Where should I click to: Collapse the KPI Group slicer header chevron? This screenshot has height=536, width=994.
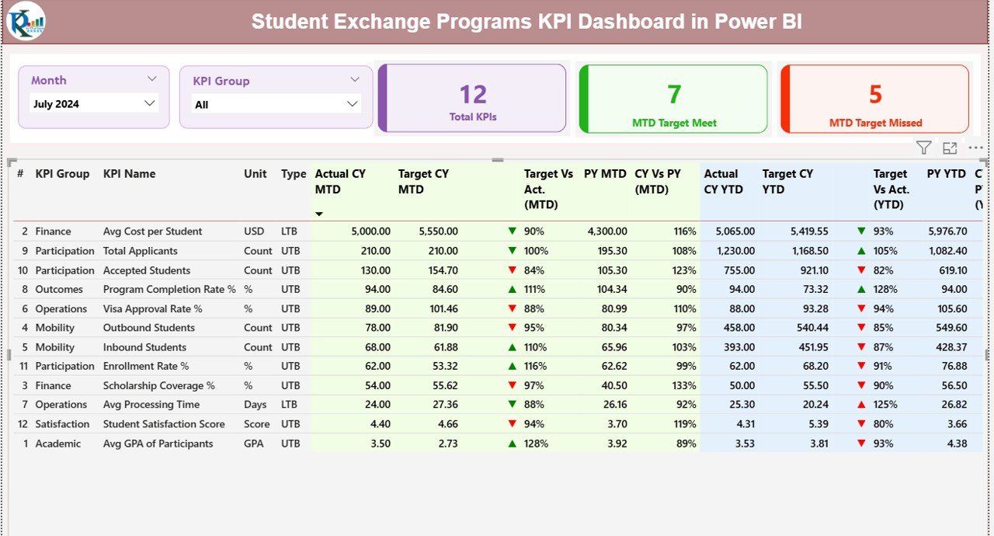(x=355, y=80)
